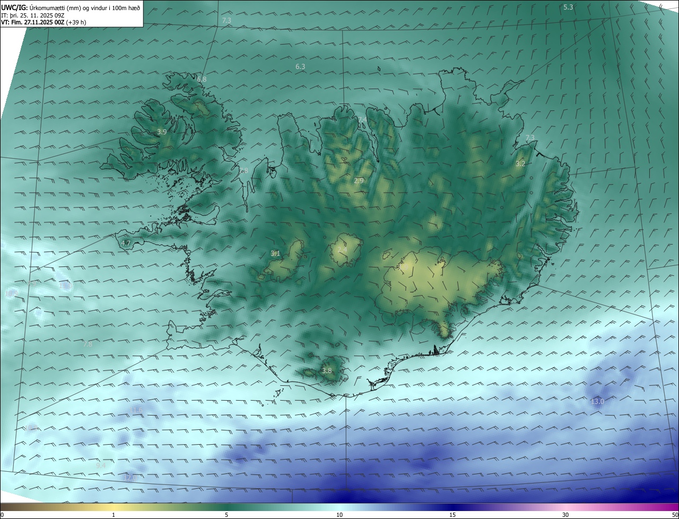Click the 5 tick on the color scale
679x519 pixels.
[x=227, y=515]
